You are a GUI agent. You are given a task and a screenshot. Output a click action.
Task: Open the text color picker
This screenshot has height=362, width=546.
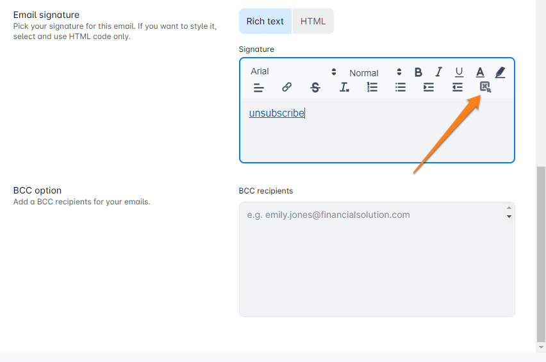coord(480,72)
